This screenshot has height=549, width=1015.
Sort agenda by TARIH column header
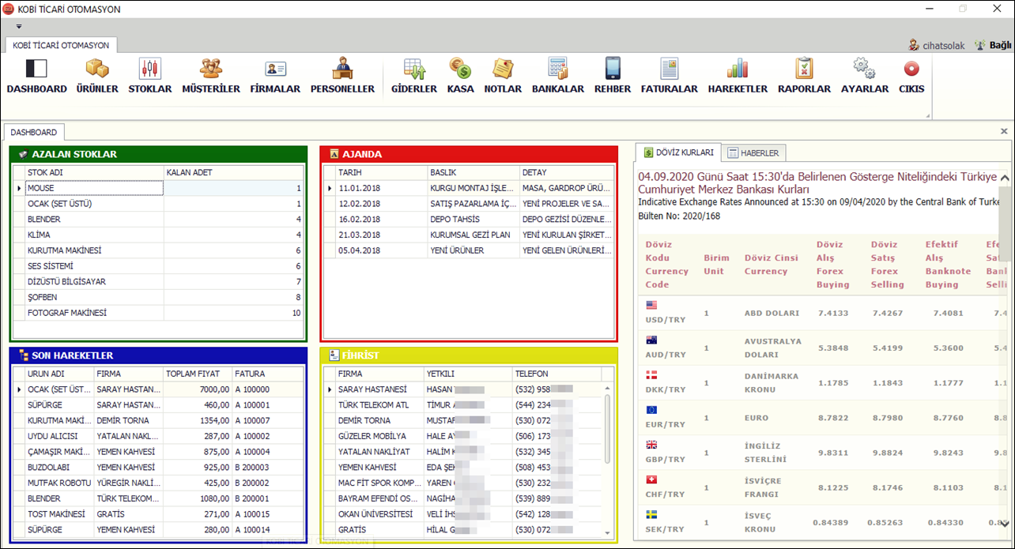tap(381, 172)
